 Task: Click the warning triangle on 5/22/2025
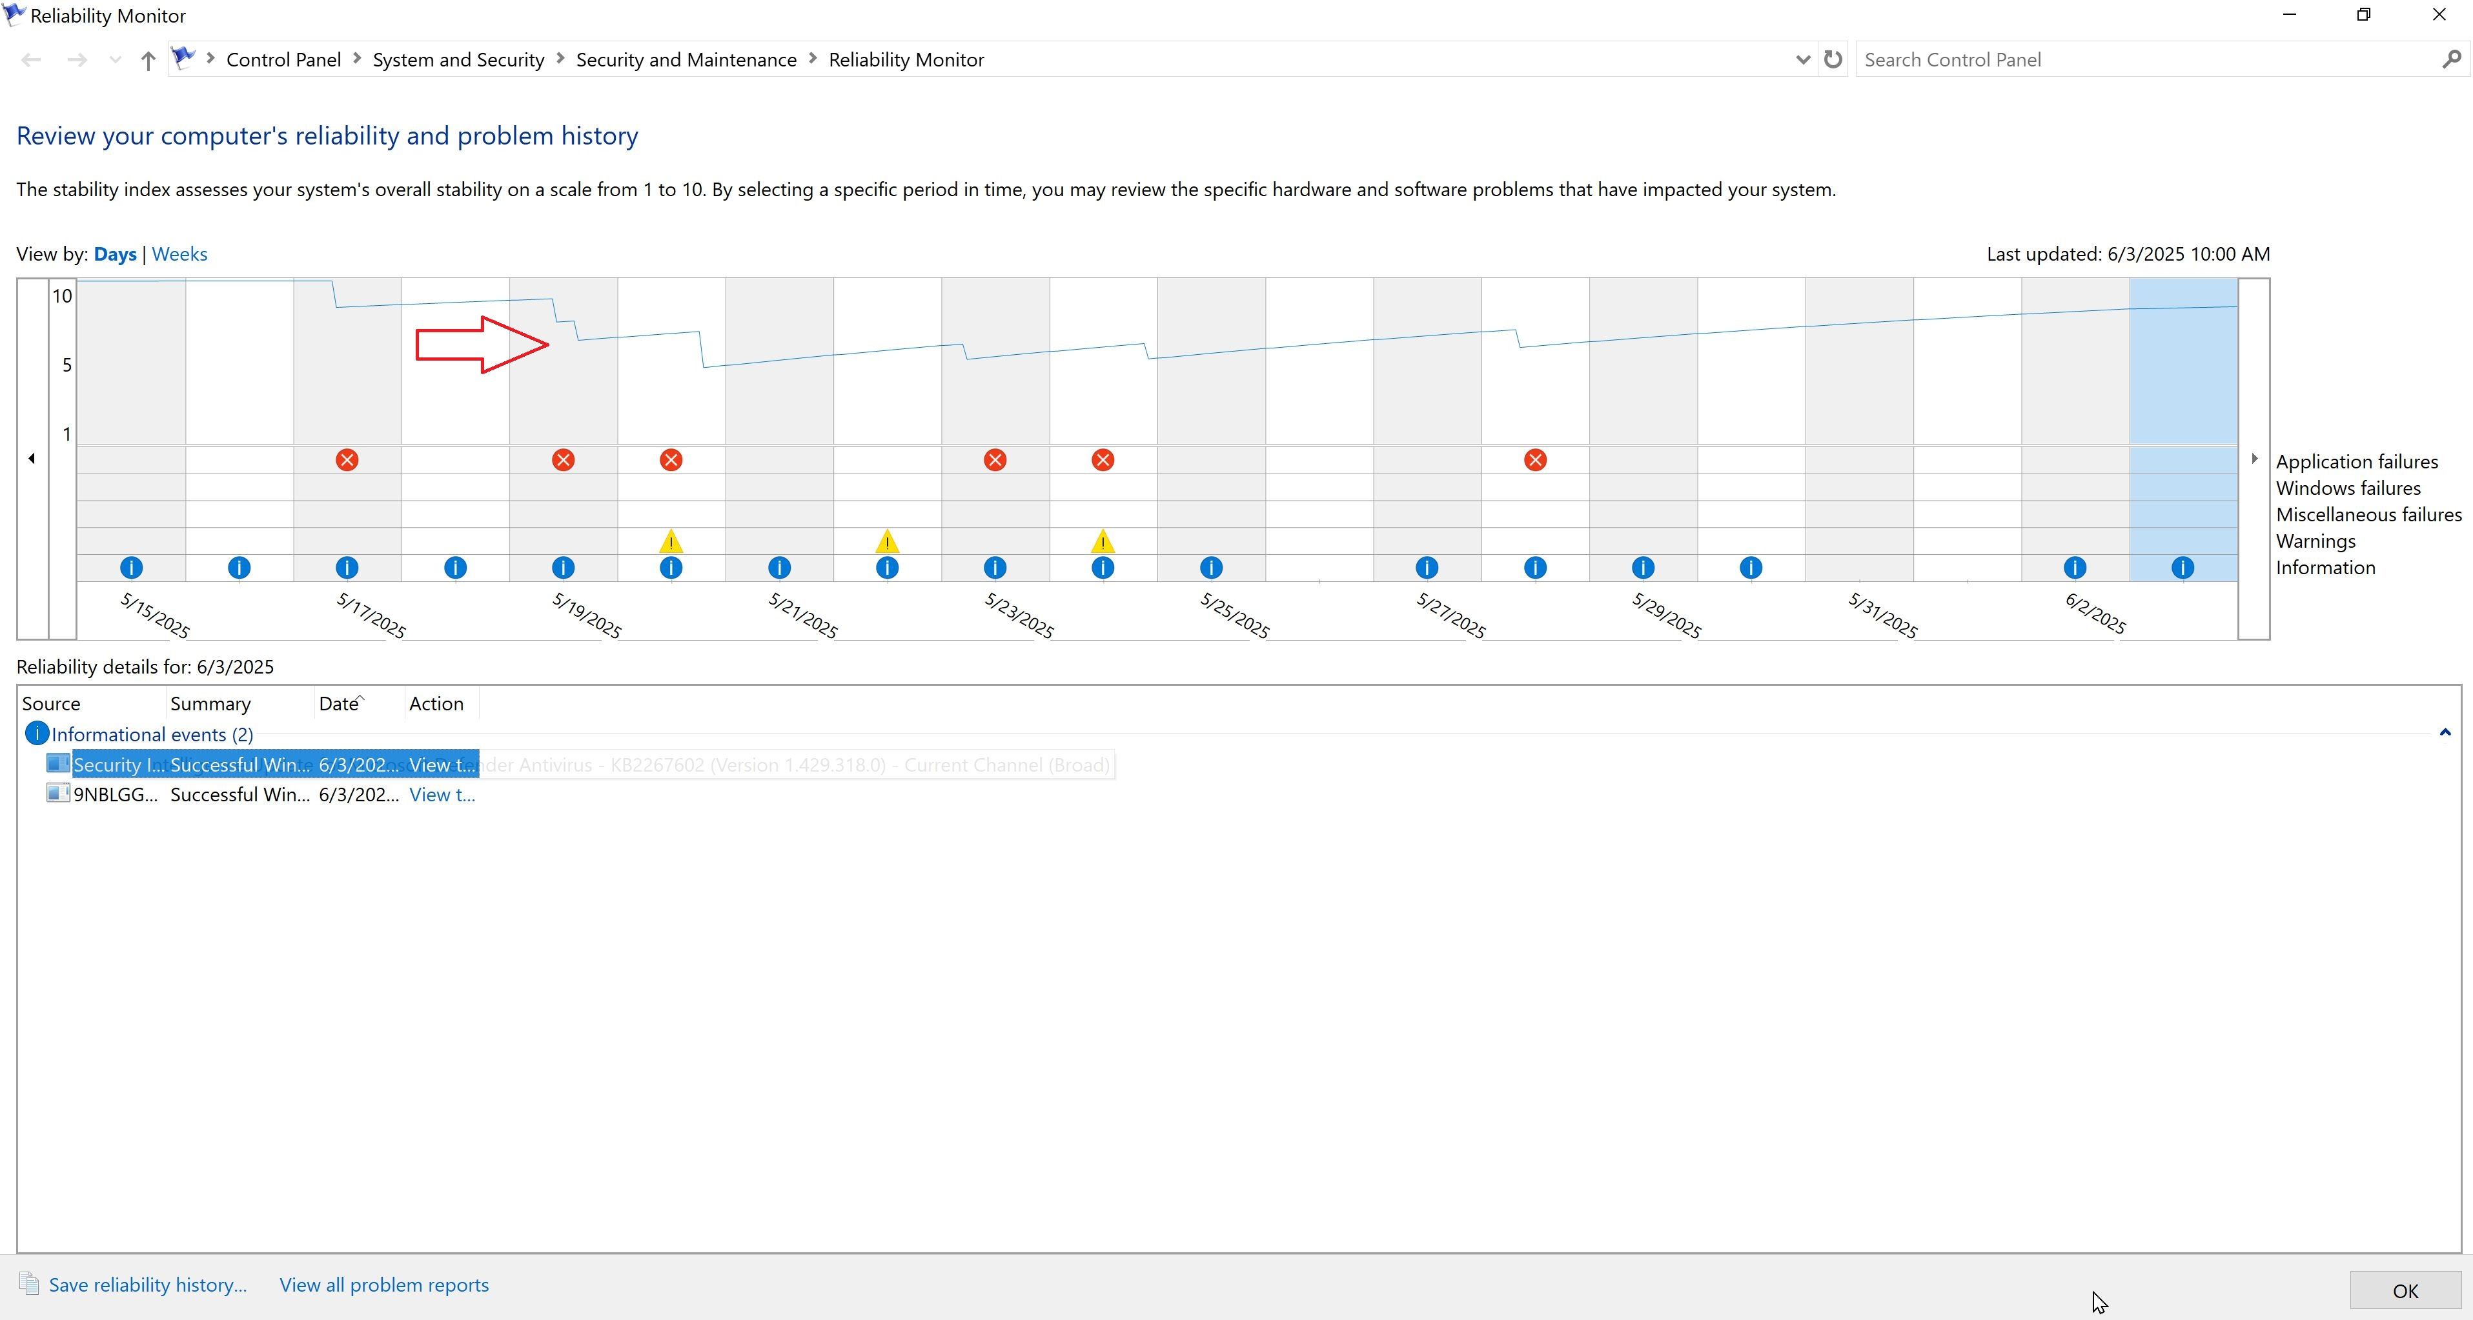887,542
